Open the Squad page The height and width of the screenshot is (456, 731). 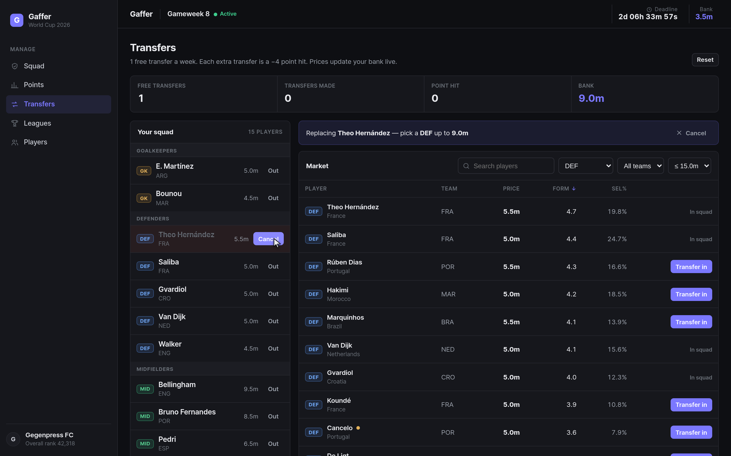click(59, 66)
